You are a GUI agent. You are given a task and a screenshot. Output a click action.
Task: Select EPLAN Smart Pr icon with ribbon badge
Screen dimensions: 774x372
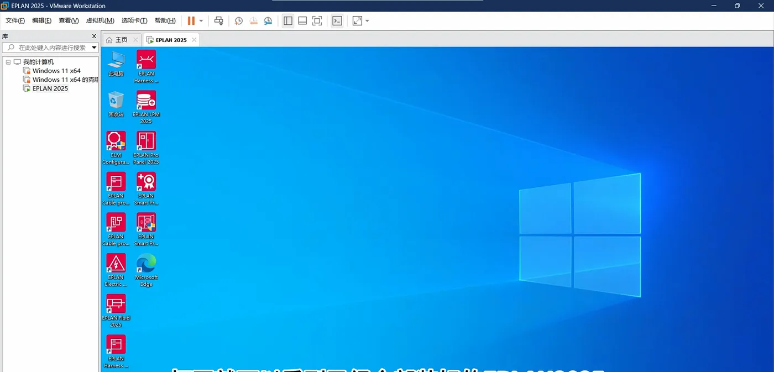(x=146, y=188)
